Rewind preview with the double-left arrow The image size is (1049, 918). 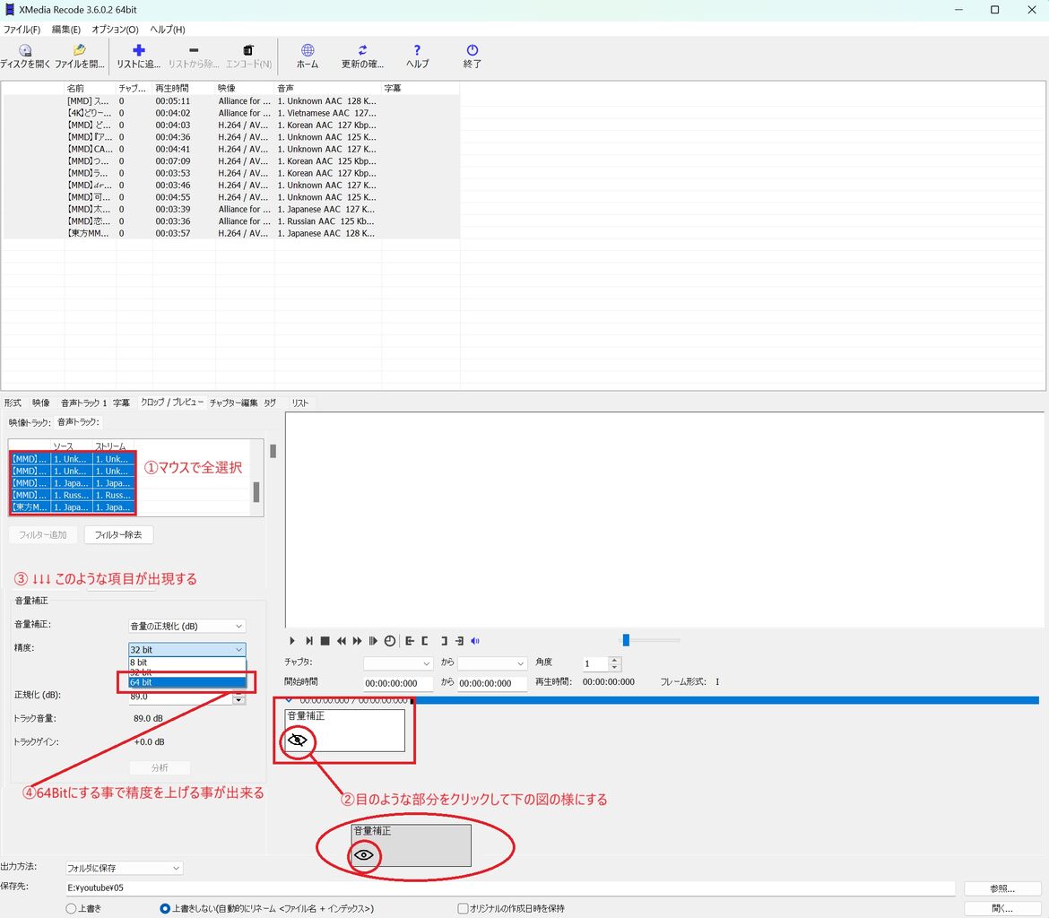pyautogui.click(x=342, y=641)
